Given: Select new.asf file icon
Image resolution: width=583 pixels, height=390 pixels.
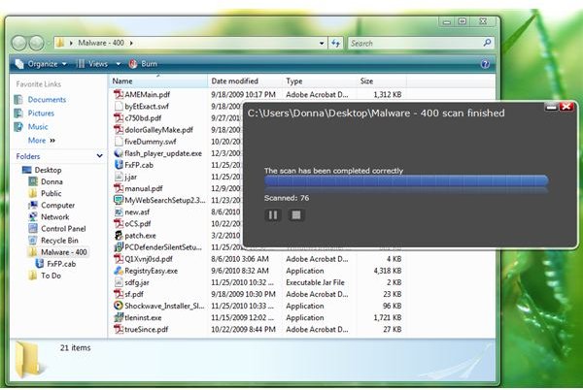Looking at the screenshot, I should (119, 212).
